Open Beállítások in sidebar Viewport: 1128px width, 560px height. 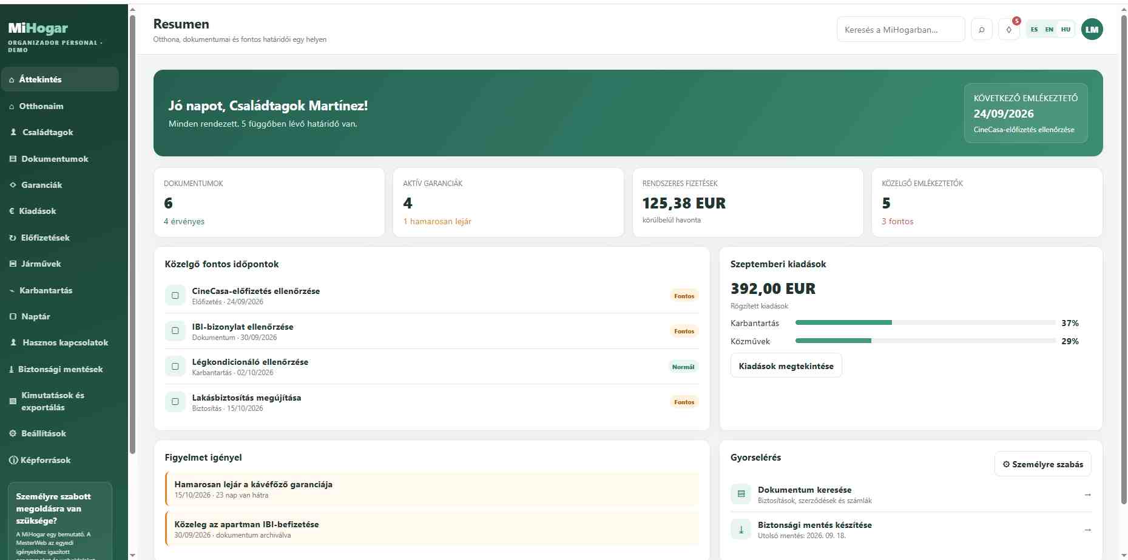60,433
